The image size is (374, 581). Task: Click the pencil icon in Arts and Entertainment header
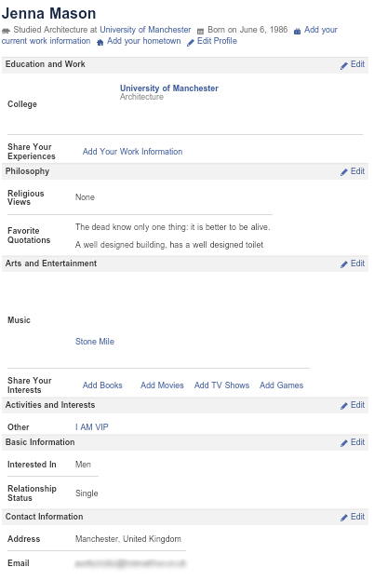(x=344, y=264)
